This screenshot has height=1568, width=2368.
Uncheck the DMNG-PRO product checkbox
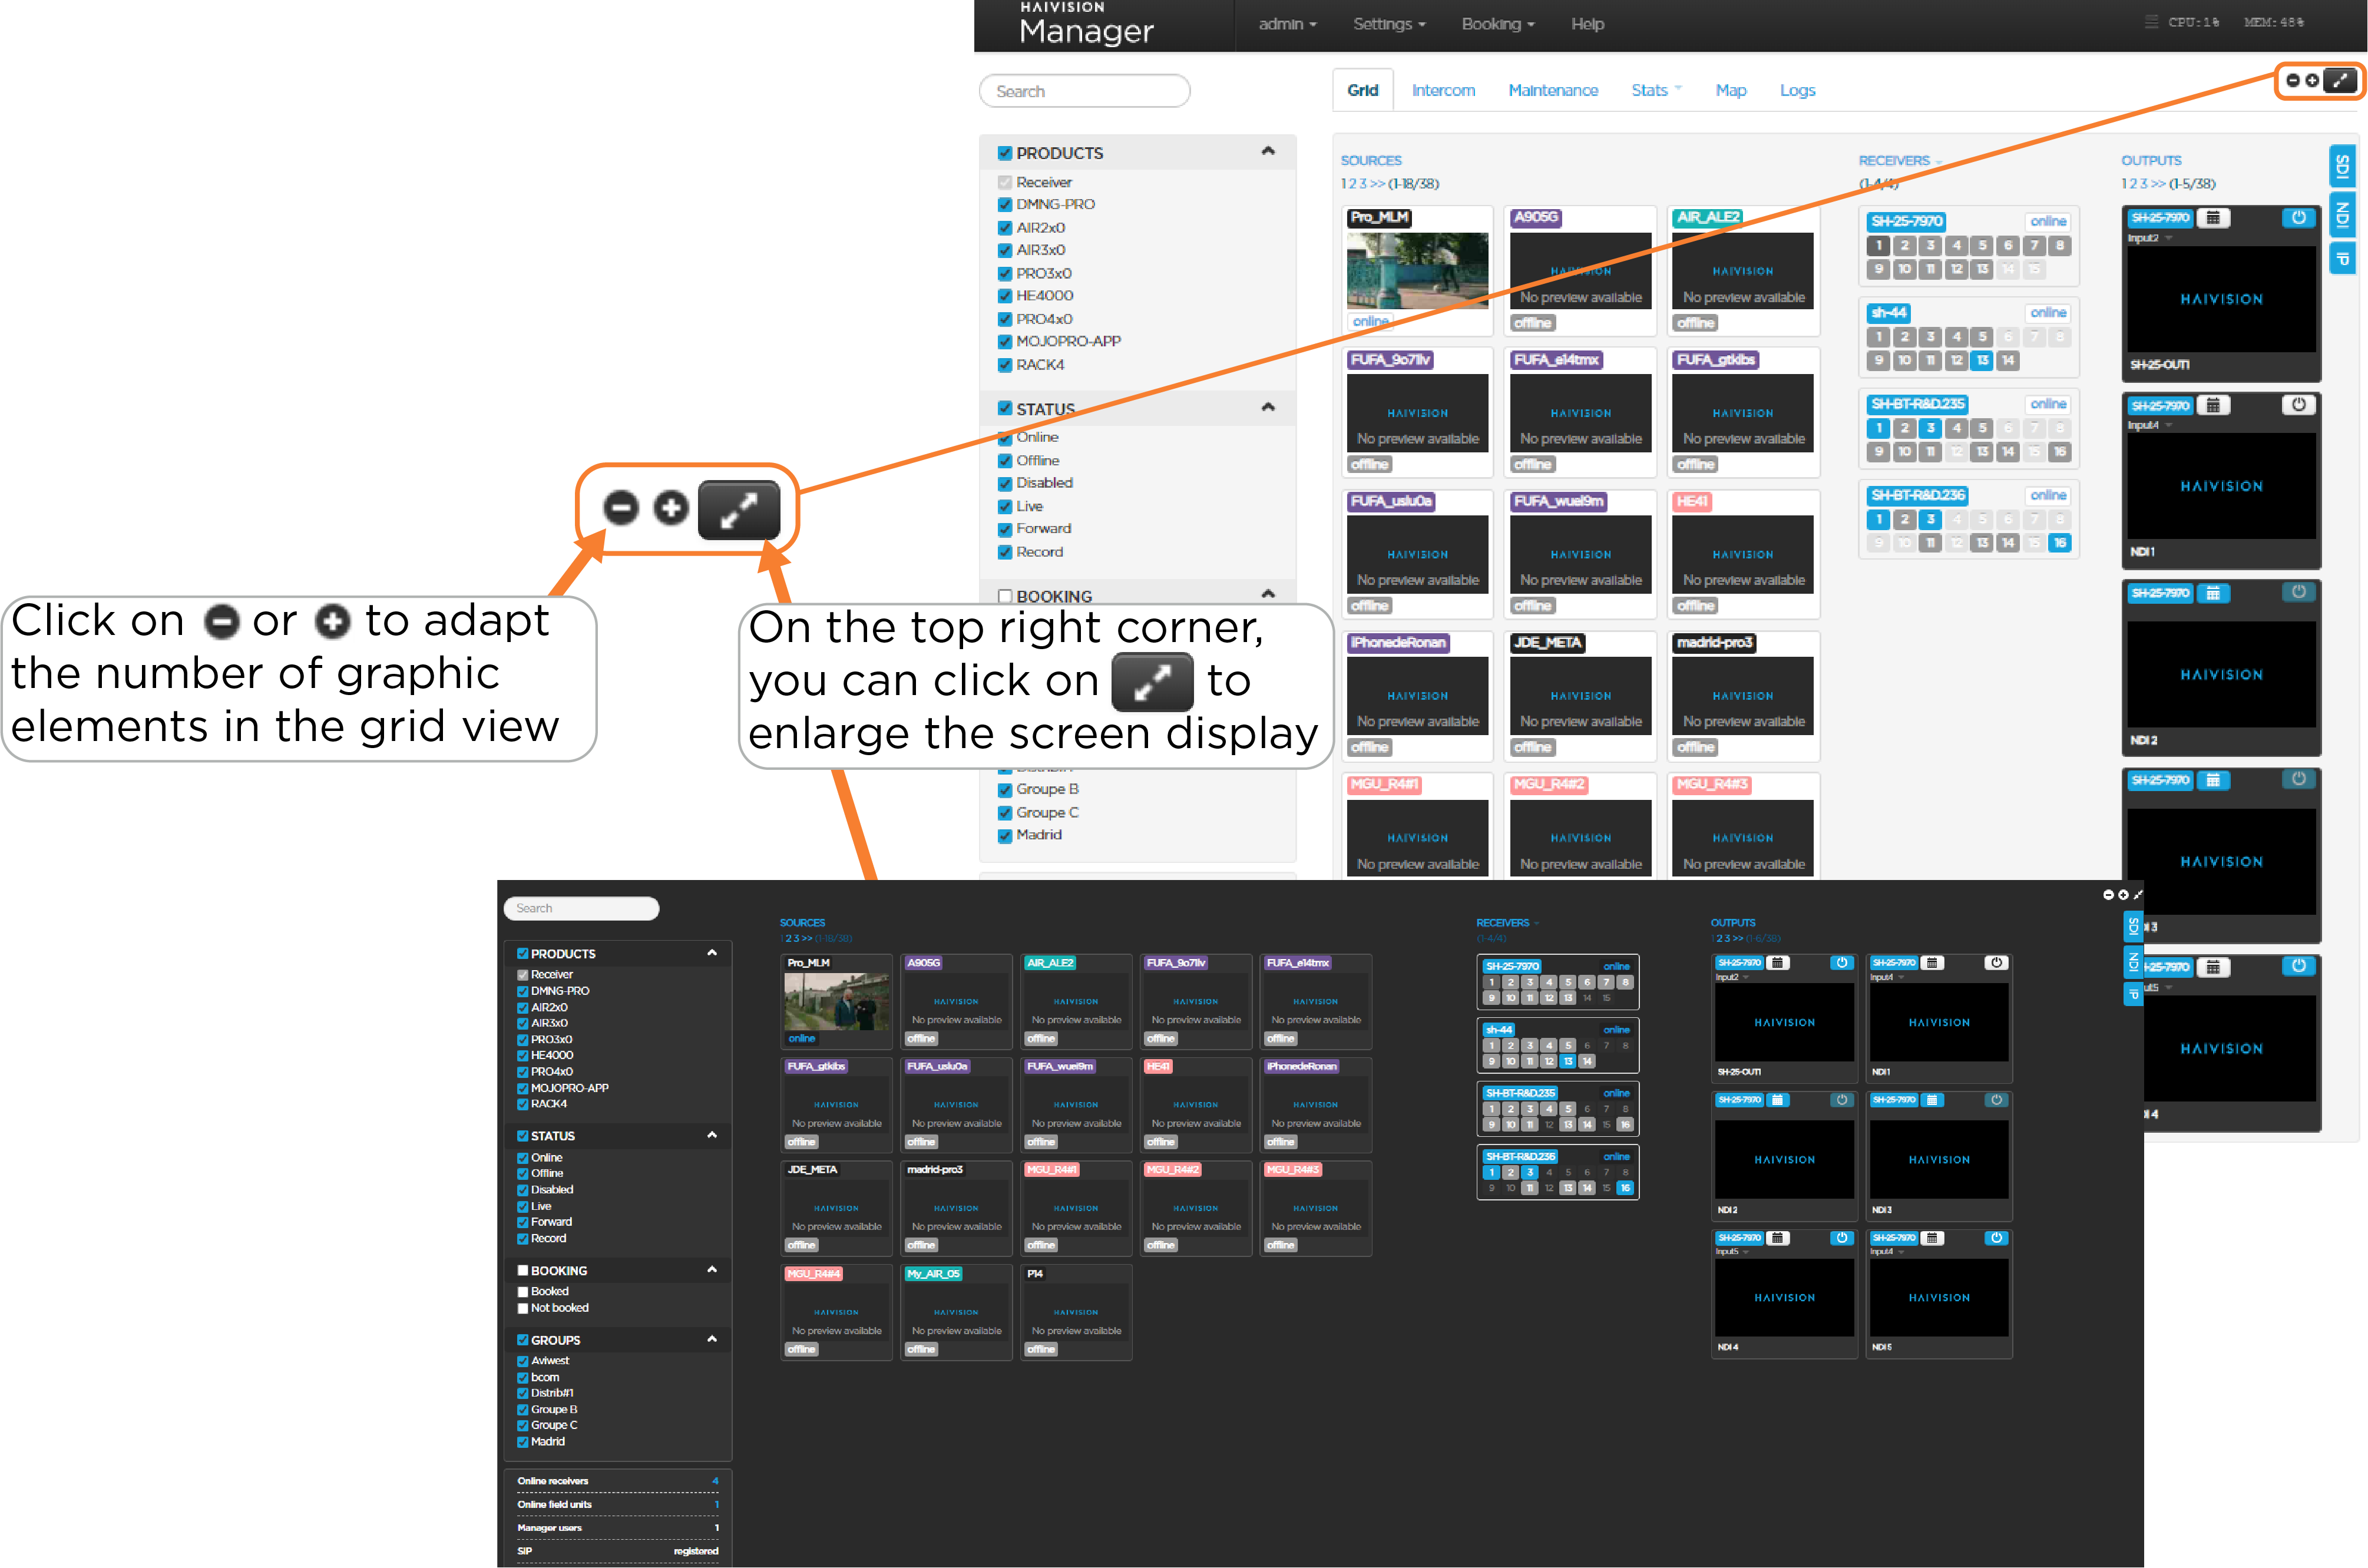tap(1004, 205)
